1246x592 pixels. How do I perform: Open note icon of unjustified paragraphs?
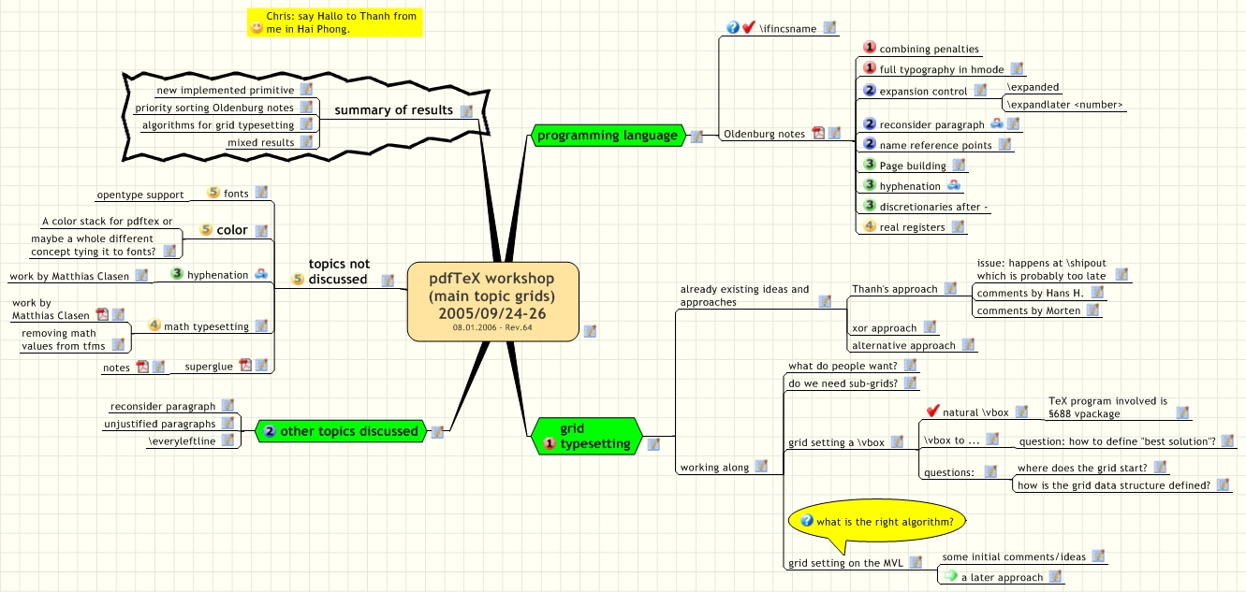(227, 424)
